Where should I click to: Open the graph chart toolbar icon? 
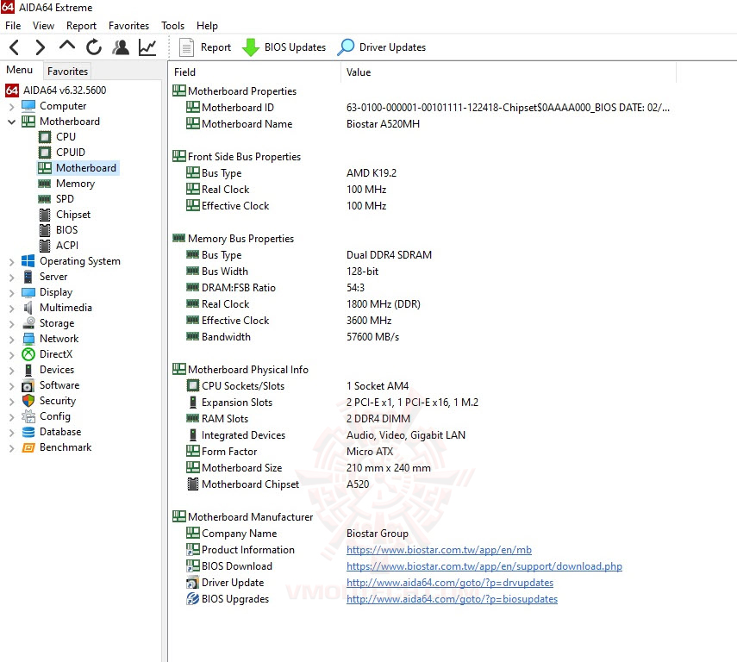click(147, 47)
